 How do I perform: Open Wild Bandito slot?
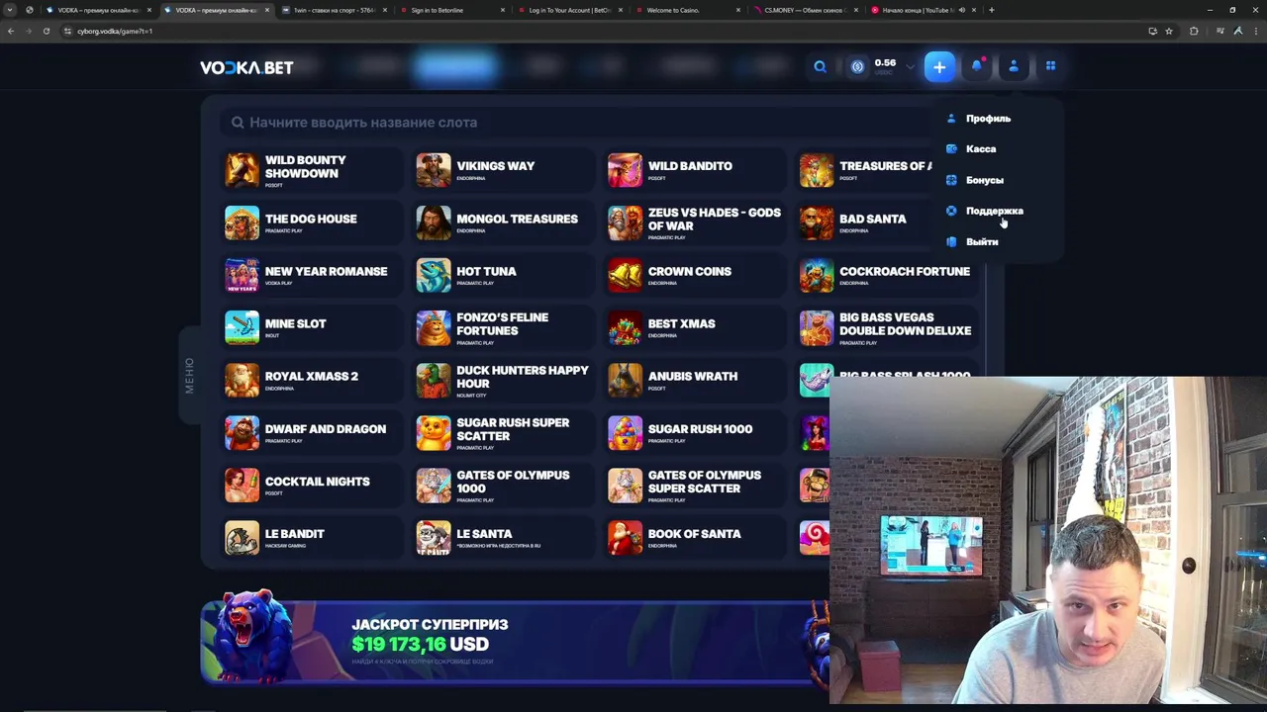[x=695, y=170]
